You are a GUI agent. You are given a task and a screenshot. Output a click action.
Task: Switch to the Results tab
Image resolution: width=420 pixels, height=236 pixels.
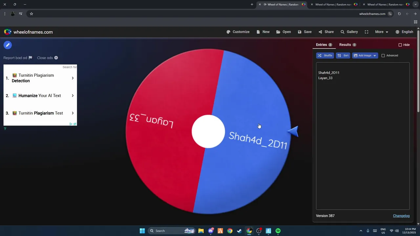click(347, 45)
